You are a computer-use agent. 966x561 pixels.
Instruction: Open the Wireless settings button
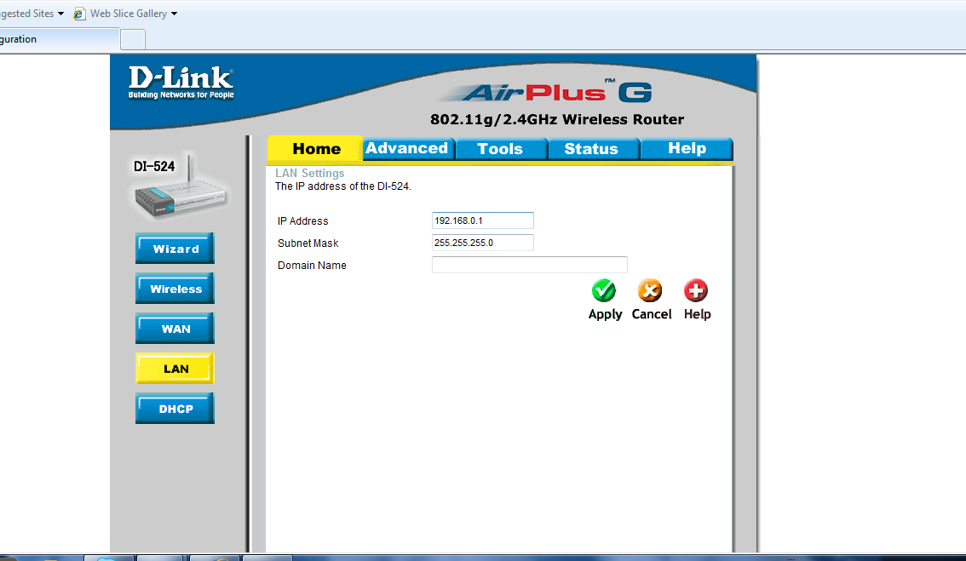pyautogui.click(x=175, y=289)
